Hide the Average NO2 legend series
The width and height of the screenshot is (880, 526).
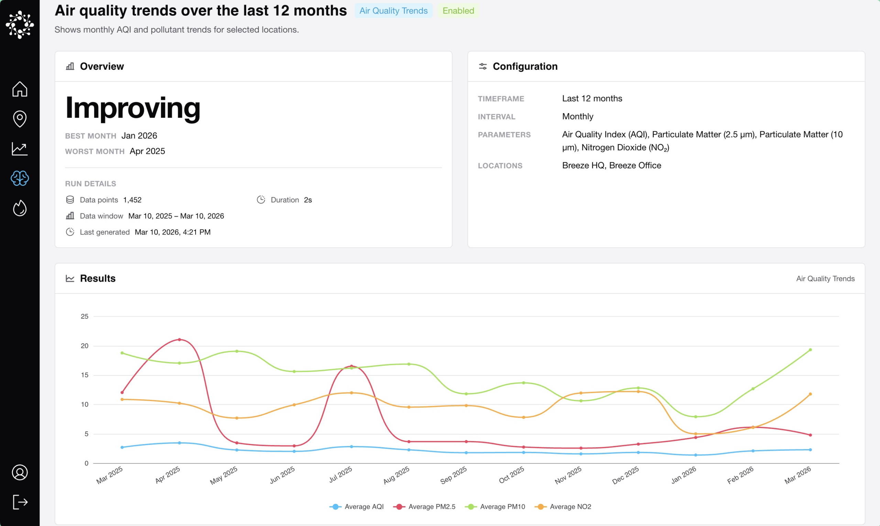(x=563, y=506)
